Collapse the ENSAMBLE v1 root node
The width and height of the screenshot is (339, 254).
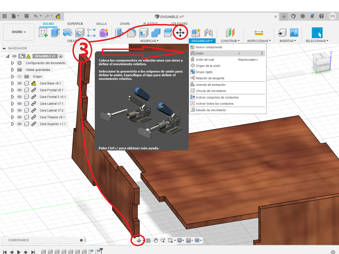tap(8, 56)
